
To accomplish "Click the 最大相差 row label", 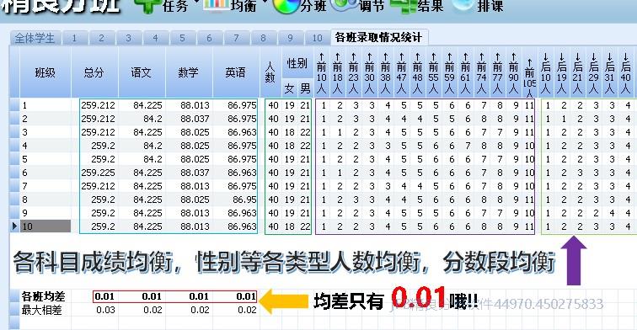I will 41,310.
